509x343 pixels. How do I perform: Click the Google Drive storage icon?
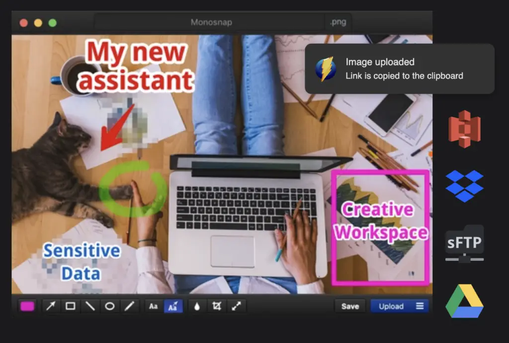point(465,301)
